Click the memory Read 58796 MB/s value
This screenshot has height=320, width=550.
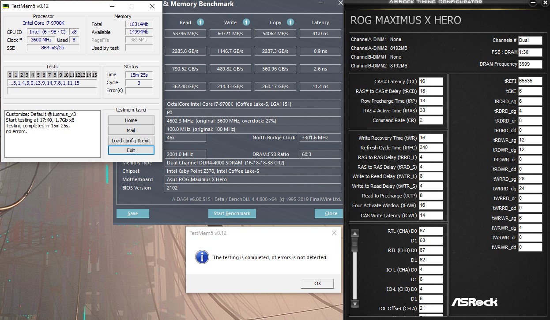coord(185,33)
